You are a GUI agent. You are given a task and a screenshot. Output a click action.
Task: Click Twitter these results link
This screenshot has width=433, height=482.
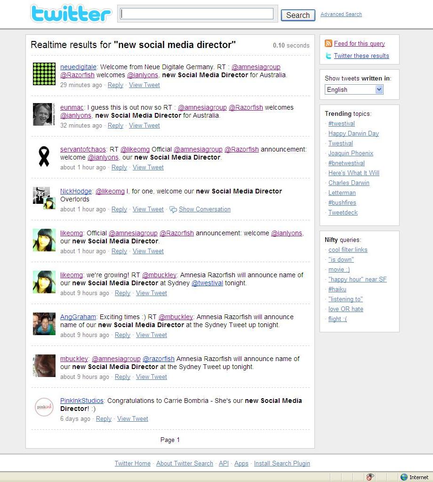click(x=361, y=56)
